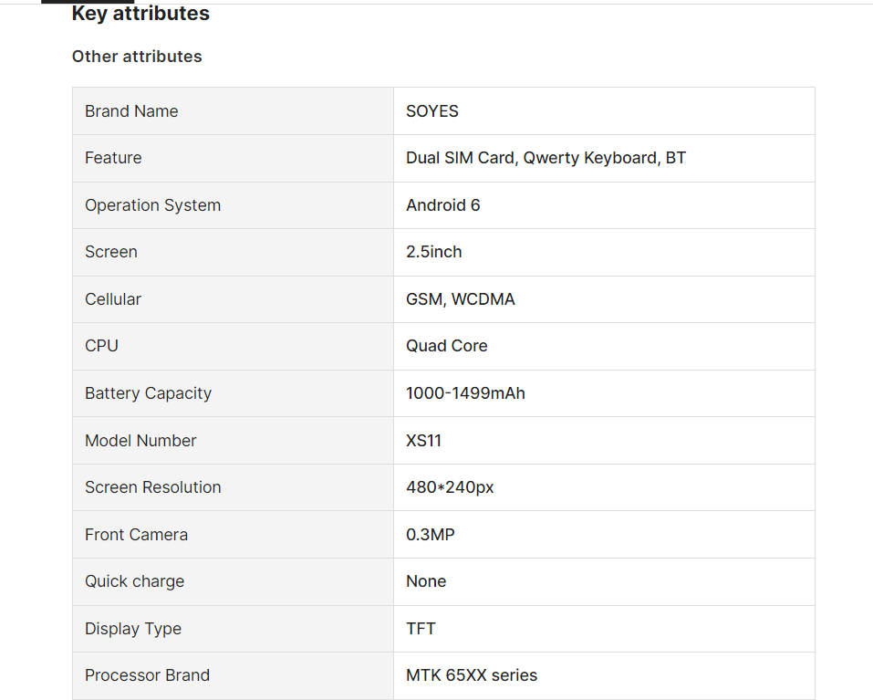Click the 1000-1499mAh value
Screen dimensions: 873x700
point(465,393)
